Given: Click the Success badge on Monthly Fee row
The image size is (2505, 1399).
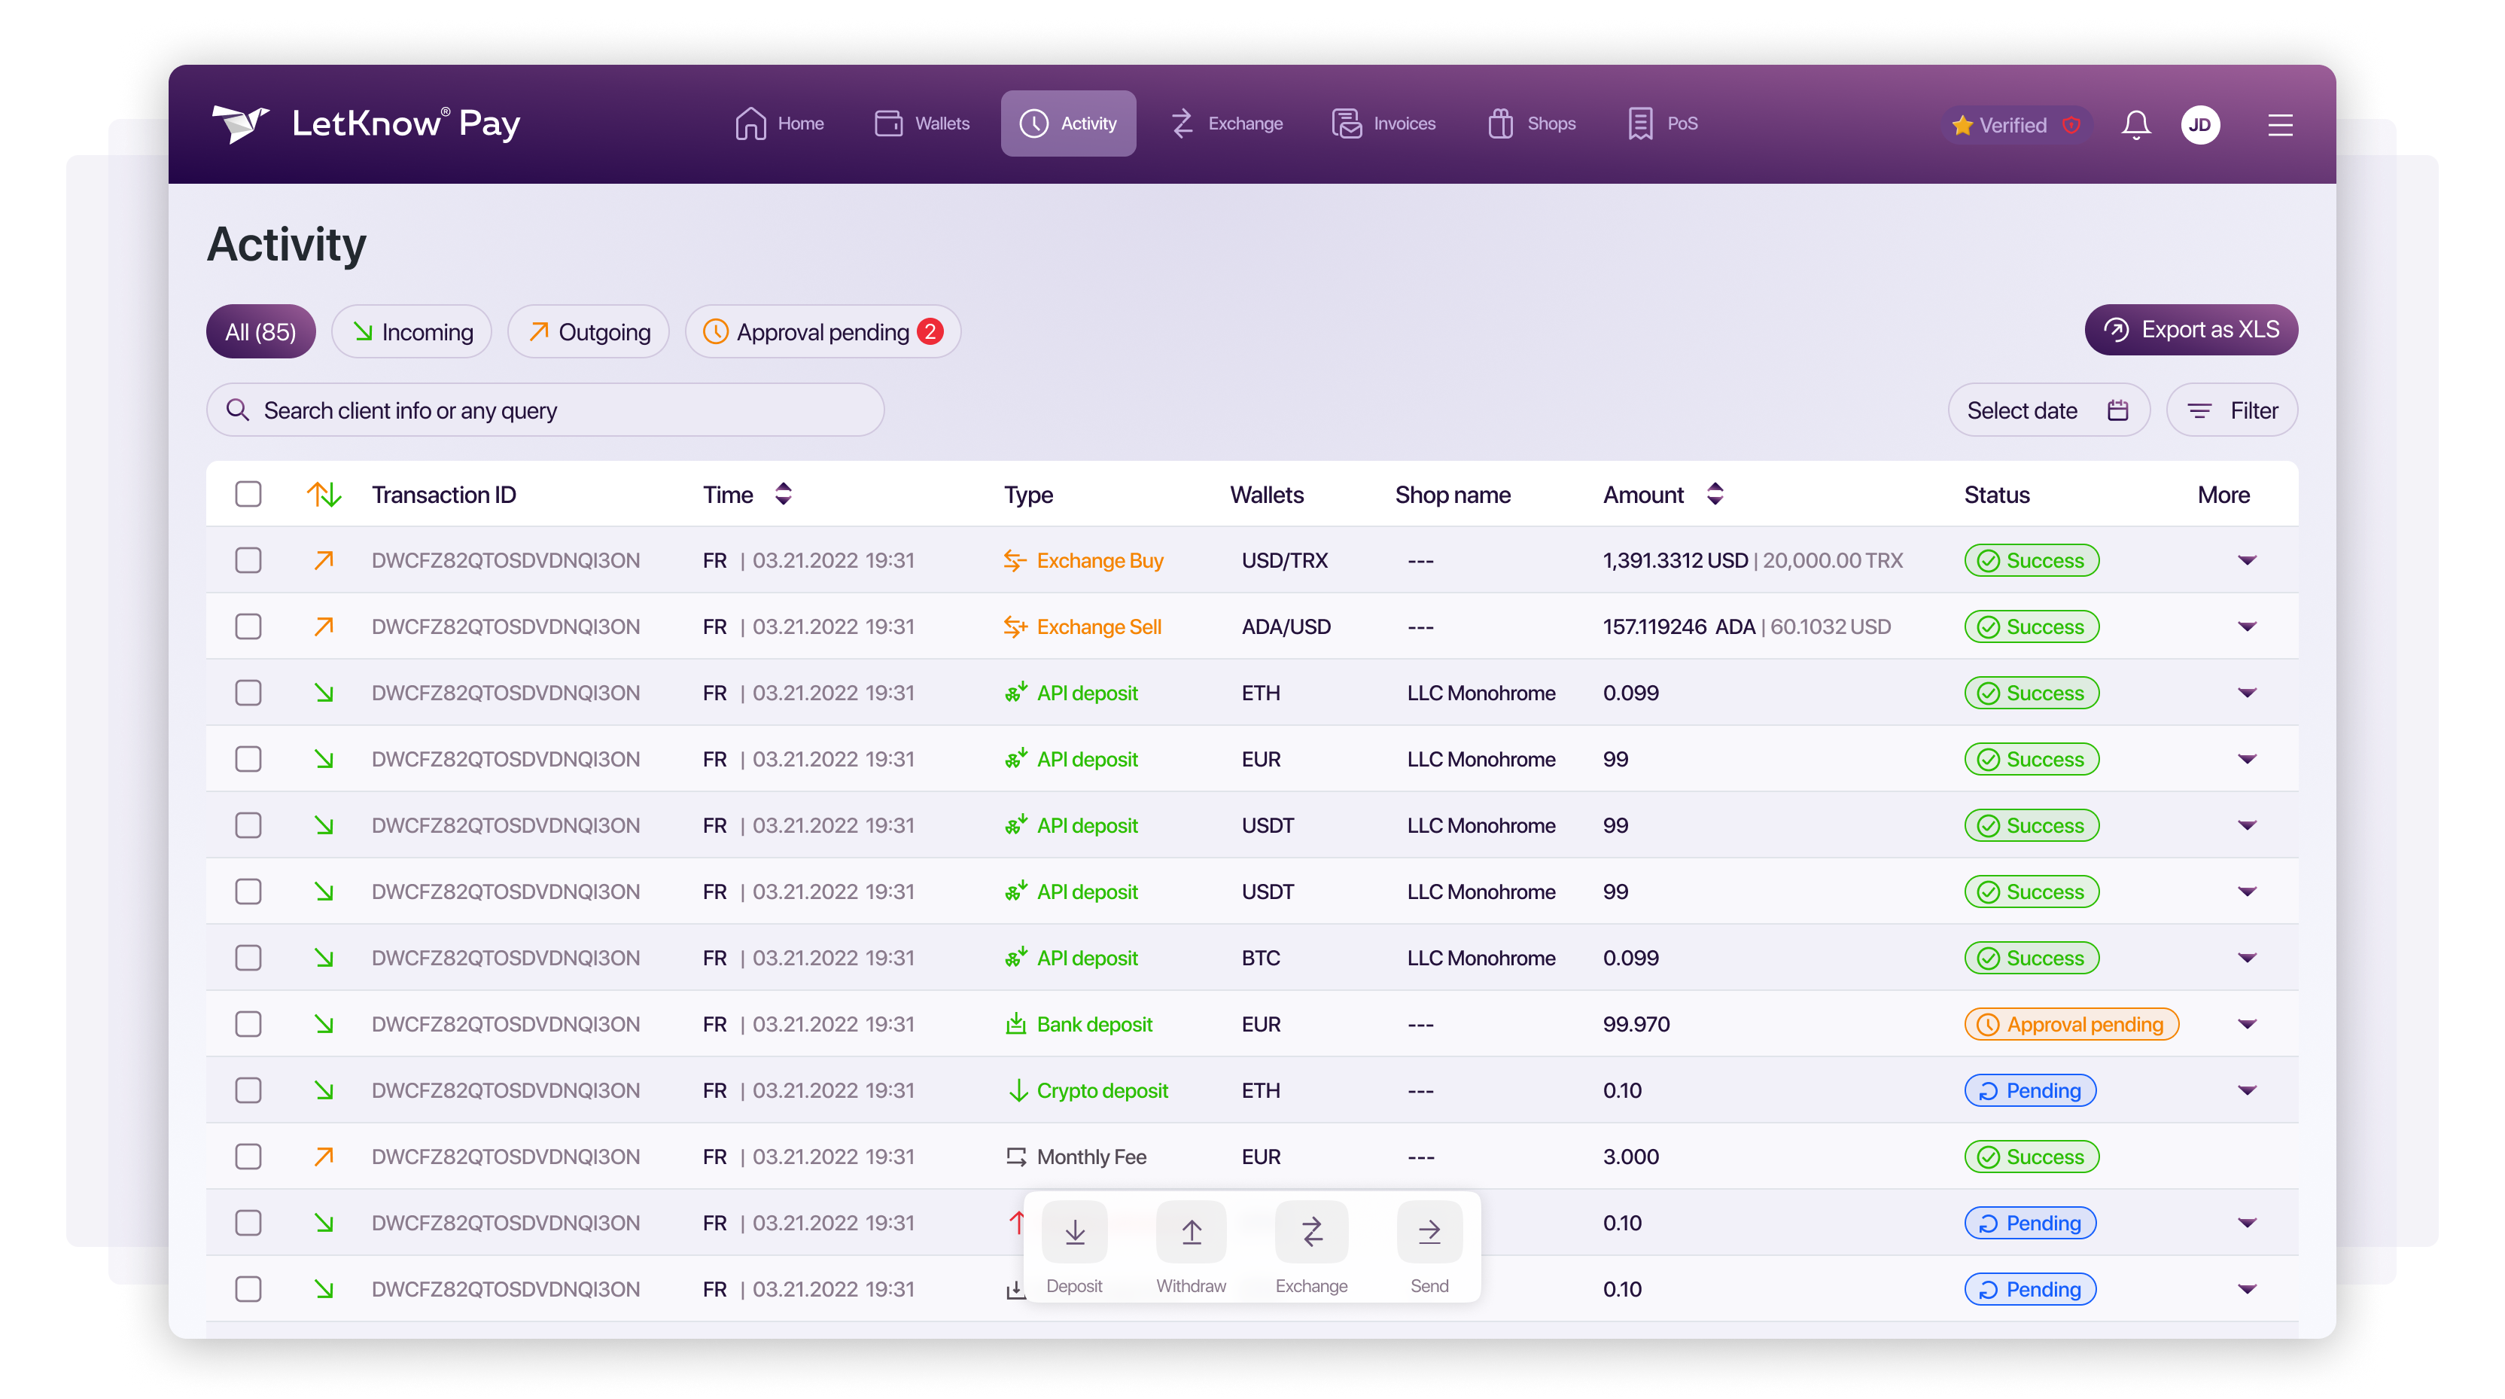Looking at the screenshot, I should coord(2031,1156).
